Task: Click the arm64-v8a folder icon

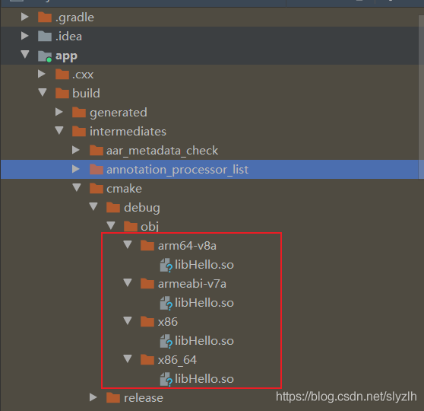Action: pos(147,246)
